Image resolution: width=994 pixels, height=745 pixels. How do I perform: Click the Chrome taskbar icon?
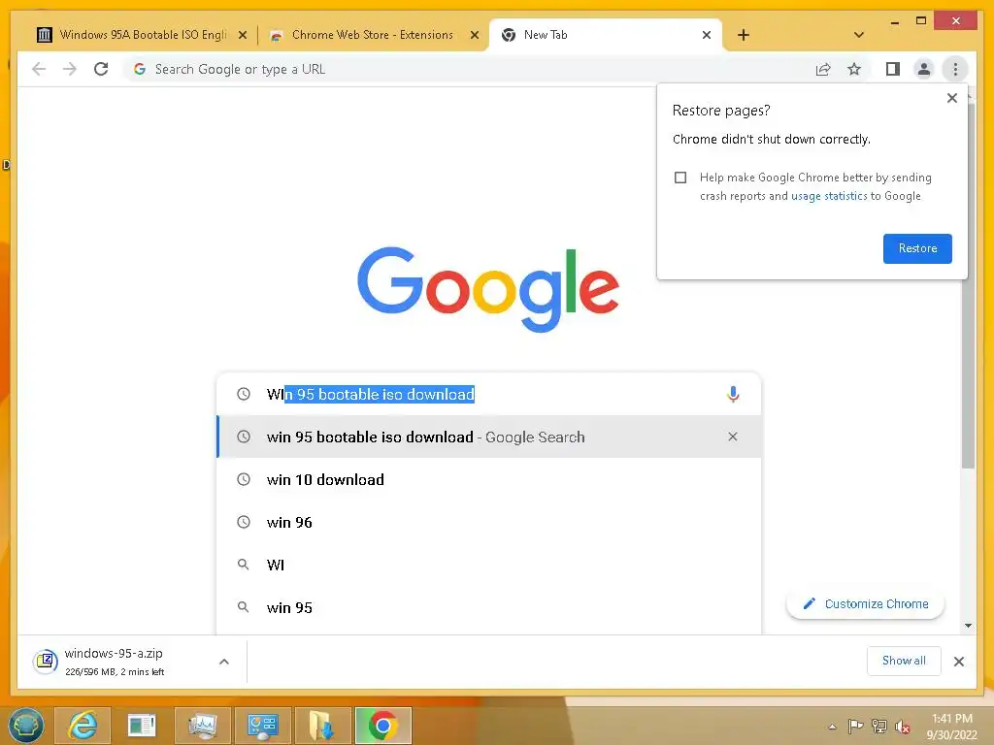tap(382, 726)
